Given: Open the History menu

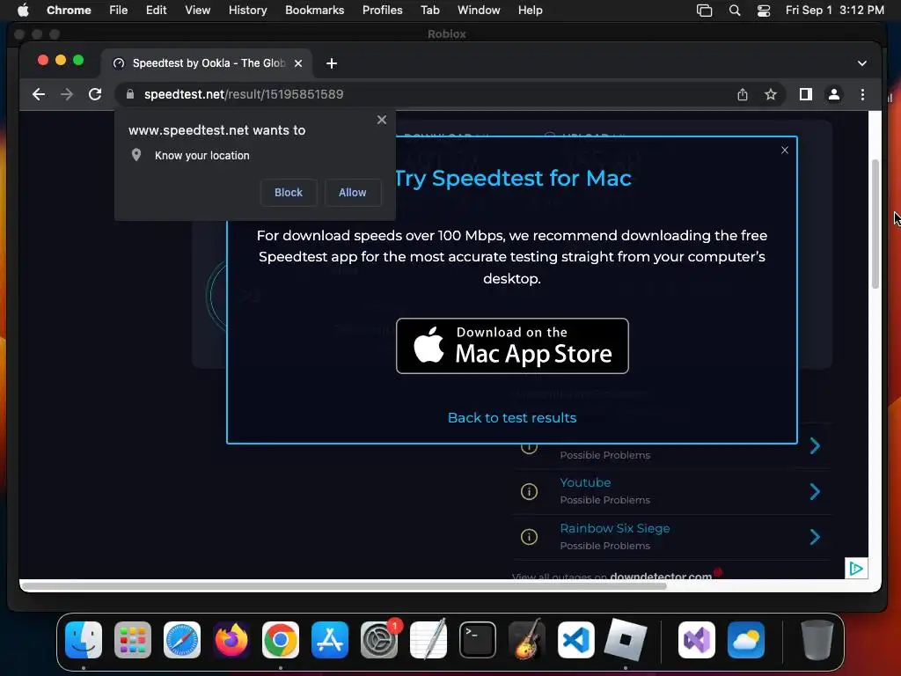Looking at the screenshot, I should [x=247, y=11].
